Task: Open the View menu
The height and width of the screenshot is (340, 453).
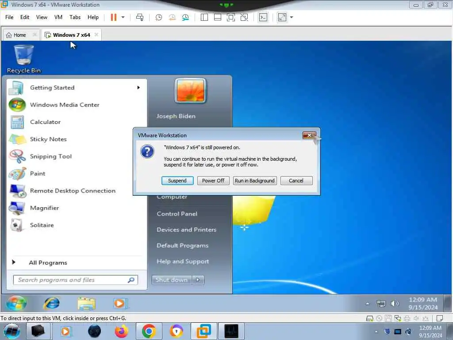Action: [x=42, y=17]
